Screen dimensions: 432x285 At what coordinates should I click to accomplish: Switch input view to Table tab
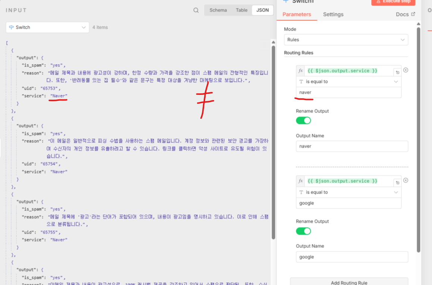pos(241,10)
